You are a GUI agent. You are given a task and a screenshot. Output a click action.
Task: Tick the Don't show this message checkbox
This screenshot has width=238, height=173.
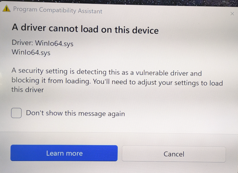pos(16,113)
